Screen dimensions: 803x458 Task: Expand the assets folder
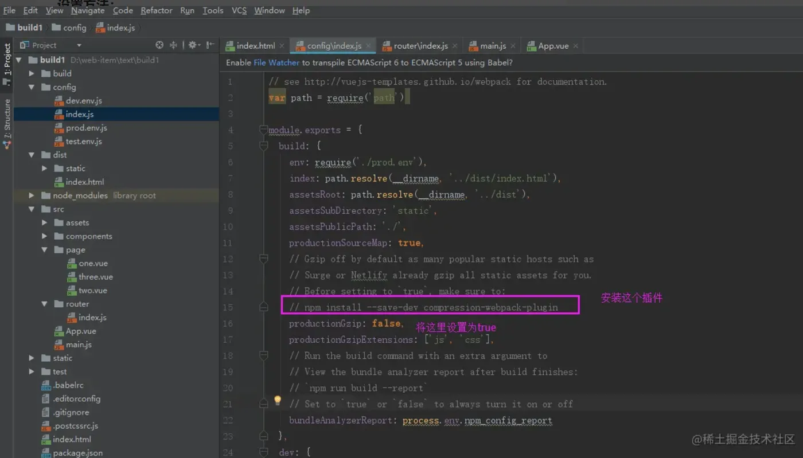coord(45,223)
